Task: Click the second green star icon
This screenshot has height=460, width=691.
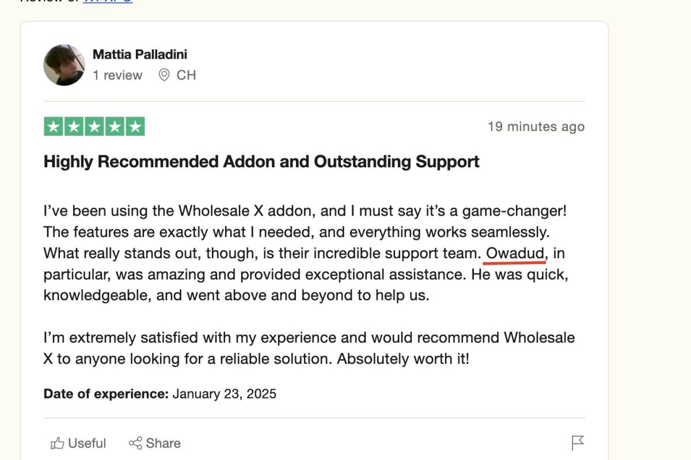Action: pyautogui.click(x=73, y=125)
